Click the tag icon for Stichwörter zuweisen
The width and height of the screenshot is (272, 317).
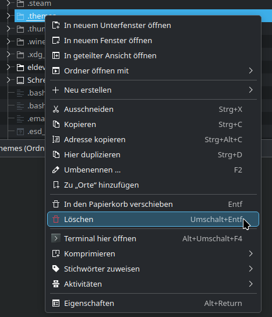click(56, 269)
